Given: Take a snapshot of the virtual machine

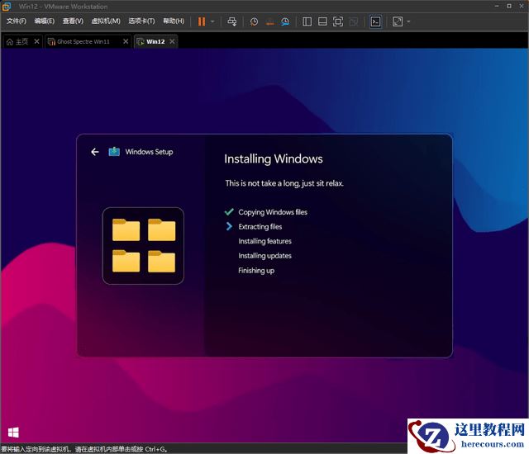Looking at the screenshot, I should coord(254,22).
